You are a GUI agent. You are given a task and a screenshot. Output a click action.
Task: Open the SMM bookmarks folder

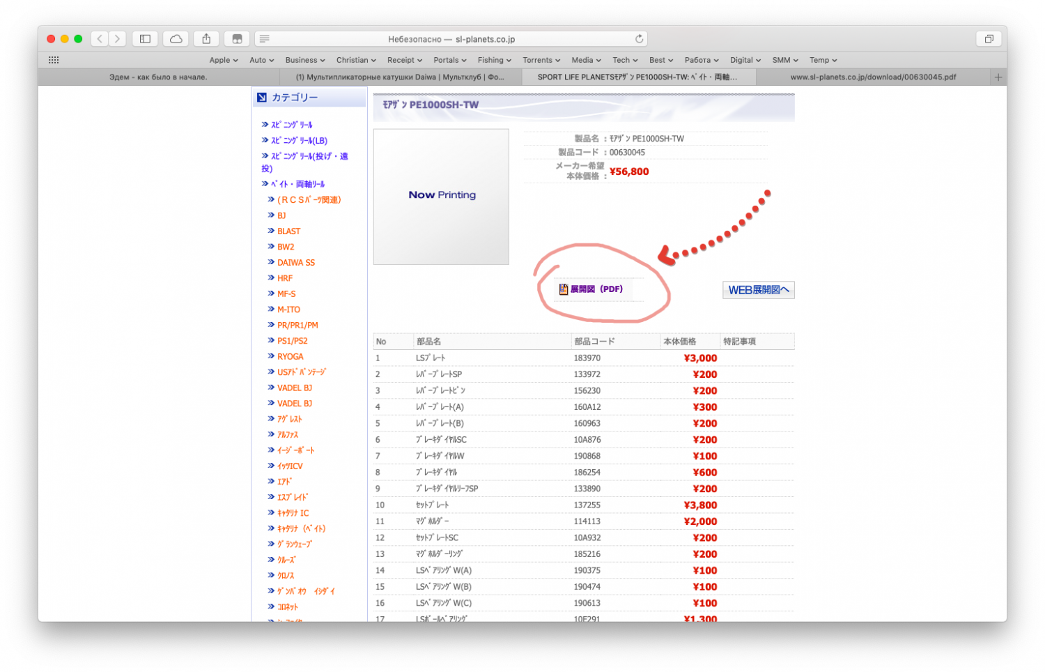[x=785, y=60]
